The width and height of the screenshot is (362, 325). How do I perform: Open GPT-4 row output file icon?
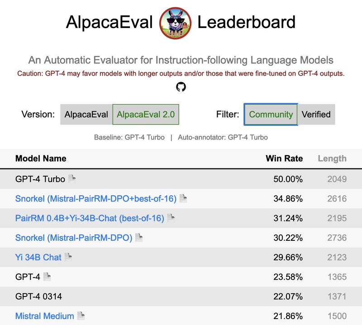tap(47, 277)
